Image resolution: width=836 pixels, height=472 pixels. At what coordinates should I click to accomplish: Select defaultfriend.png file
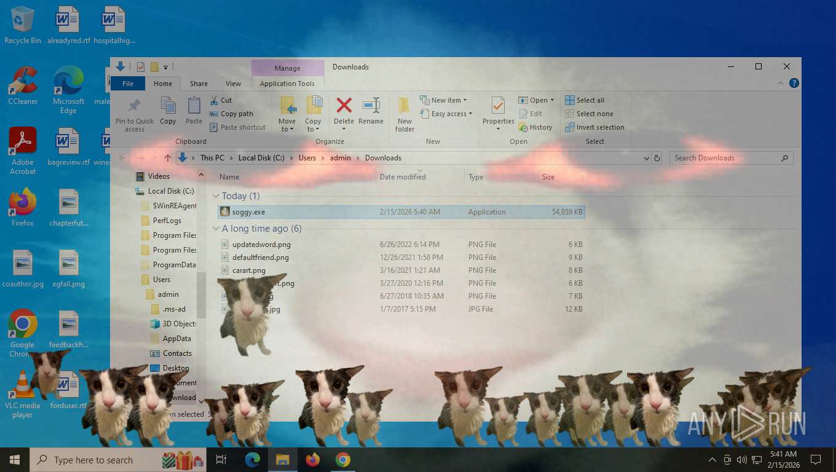point(401,258)
